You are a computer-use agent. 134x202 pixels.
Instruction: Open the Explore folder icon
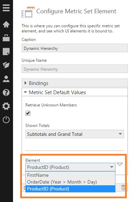tap(6, 65)
